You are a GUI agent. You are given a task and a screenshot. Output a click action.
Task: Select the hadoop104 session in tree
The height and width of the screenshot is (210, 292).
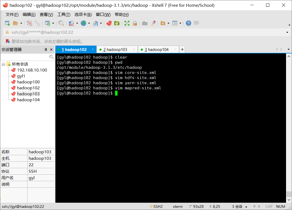click(x=28, y=100)
